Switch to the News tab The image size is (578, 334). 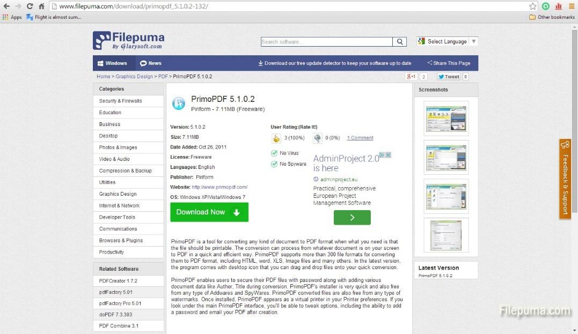pyautogui.click(x=151, y=63)
